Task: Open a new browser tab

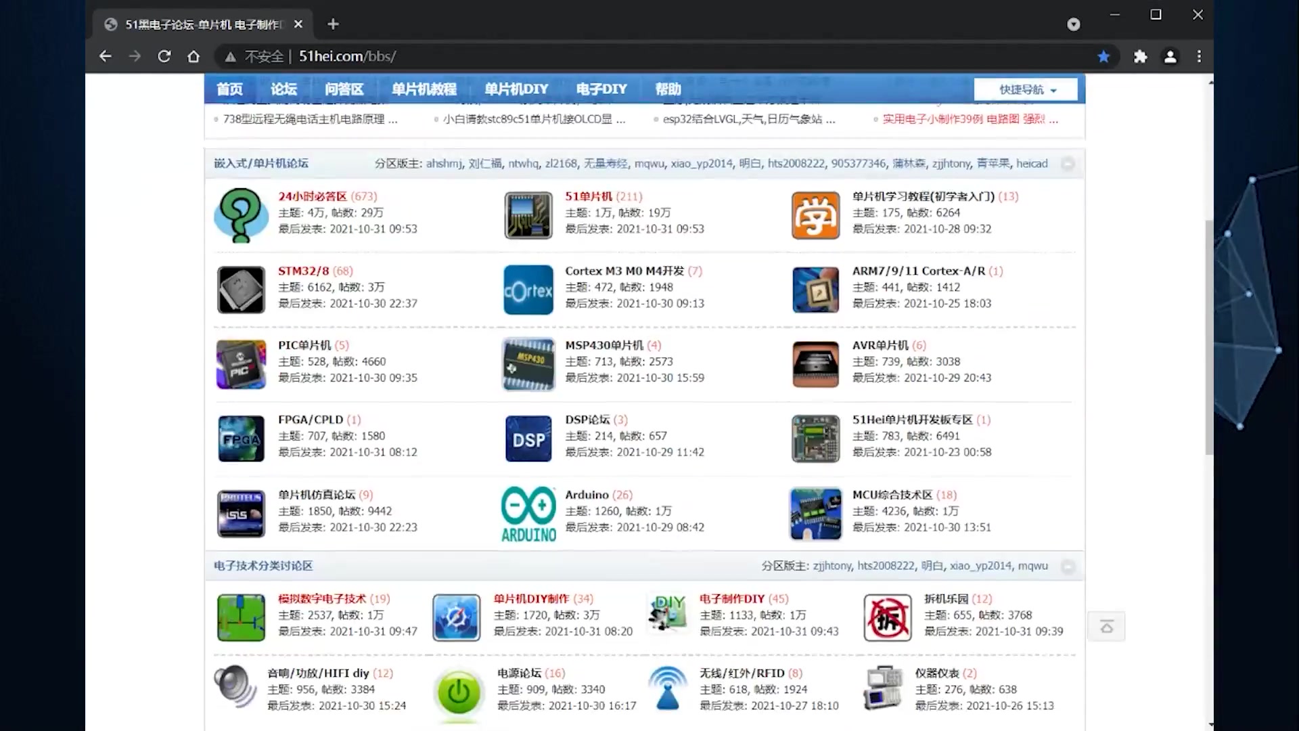Action: click(333, 24)
